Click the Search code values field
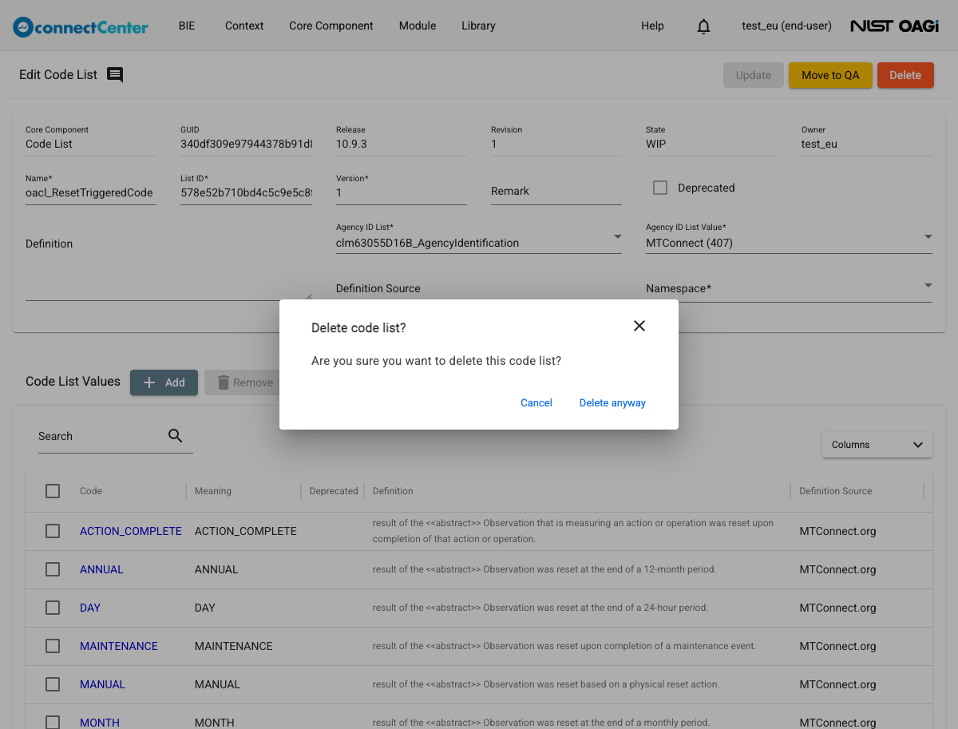Viewport: 958px width, 729px height. tap(101, 436)
